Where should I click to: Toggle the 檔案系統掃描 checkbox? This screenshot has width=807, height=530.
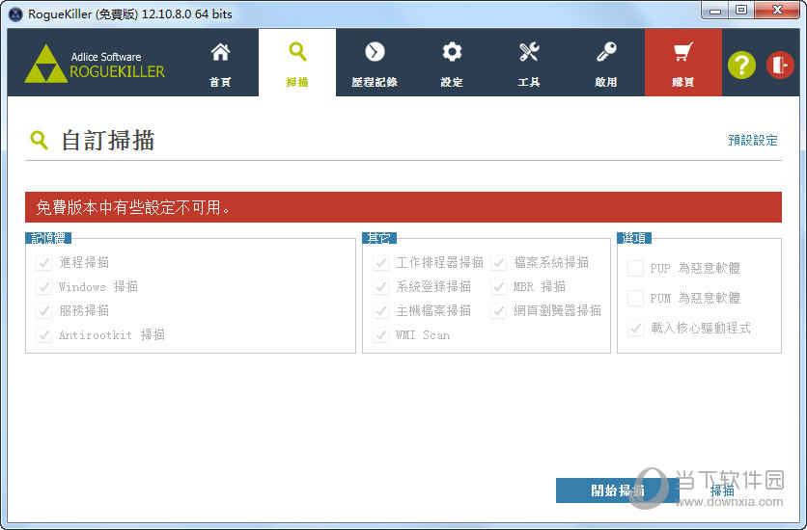coord(499,262)
